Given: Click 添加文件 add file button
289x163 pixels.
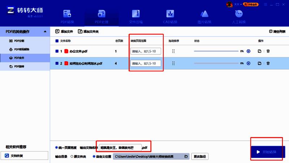Looking at the screenshot, I should pos(64,32).
